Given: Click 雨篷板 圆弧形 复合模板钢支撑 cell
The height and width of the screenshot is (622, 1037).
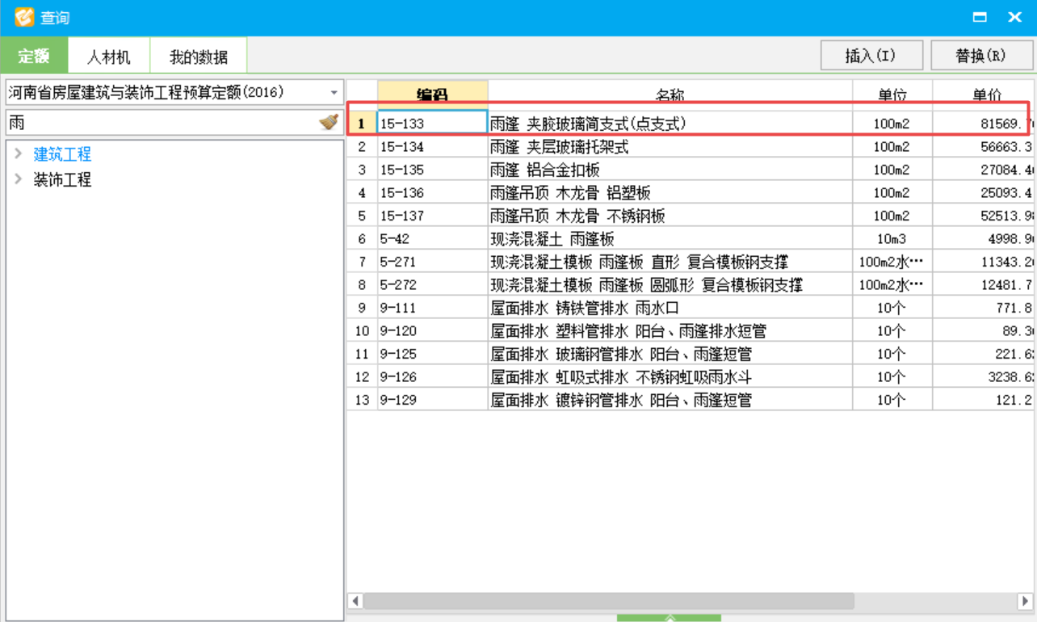Looking at the screenshot, I should tap(670, 285).
